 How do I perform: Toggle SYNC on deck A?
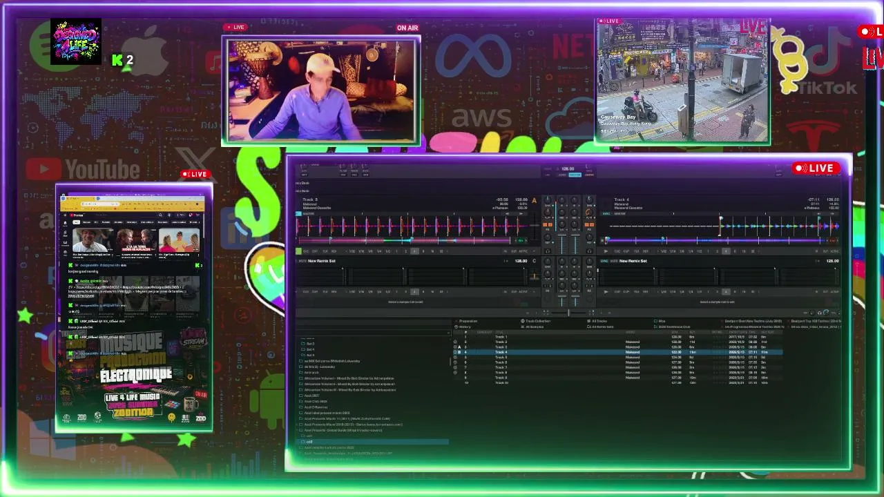pyautogui.click(x=300, y=214)
